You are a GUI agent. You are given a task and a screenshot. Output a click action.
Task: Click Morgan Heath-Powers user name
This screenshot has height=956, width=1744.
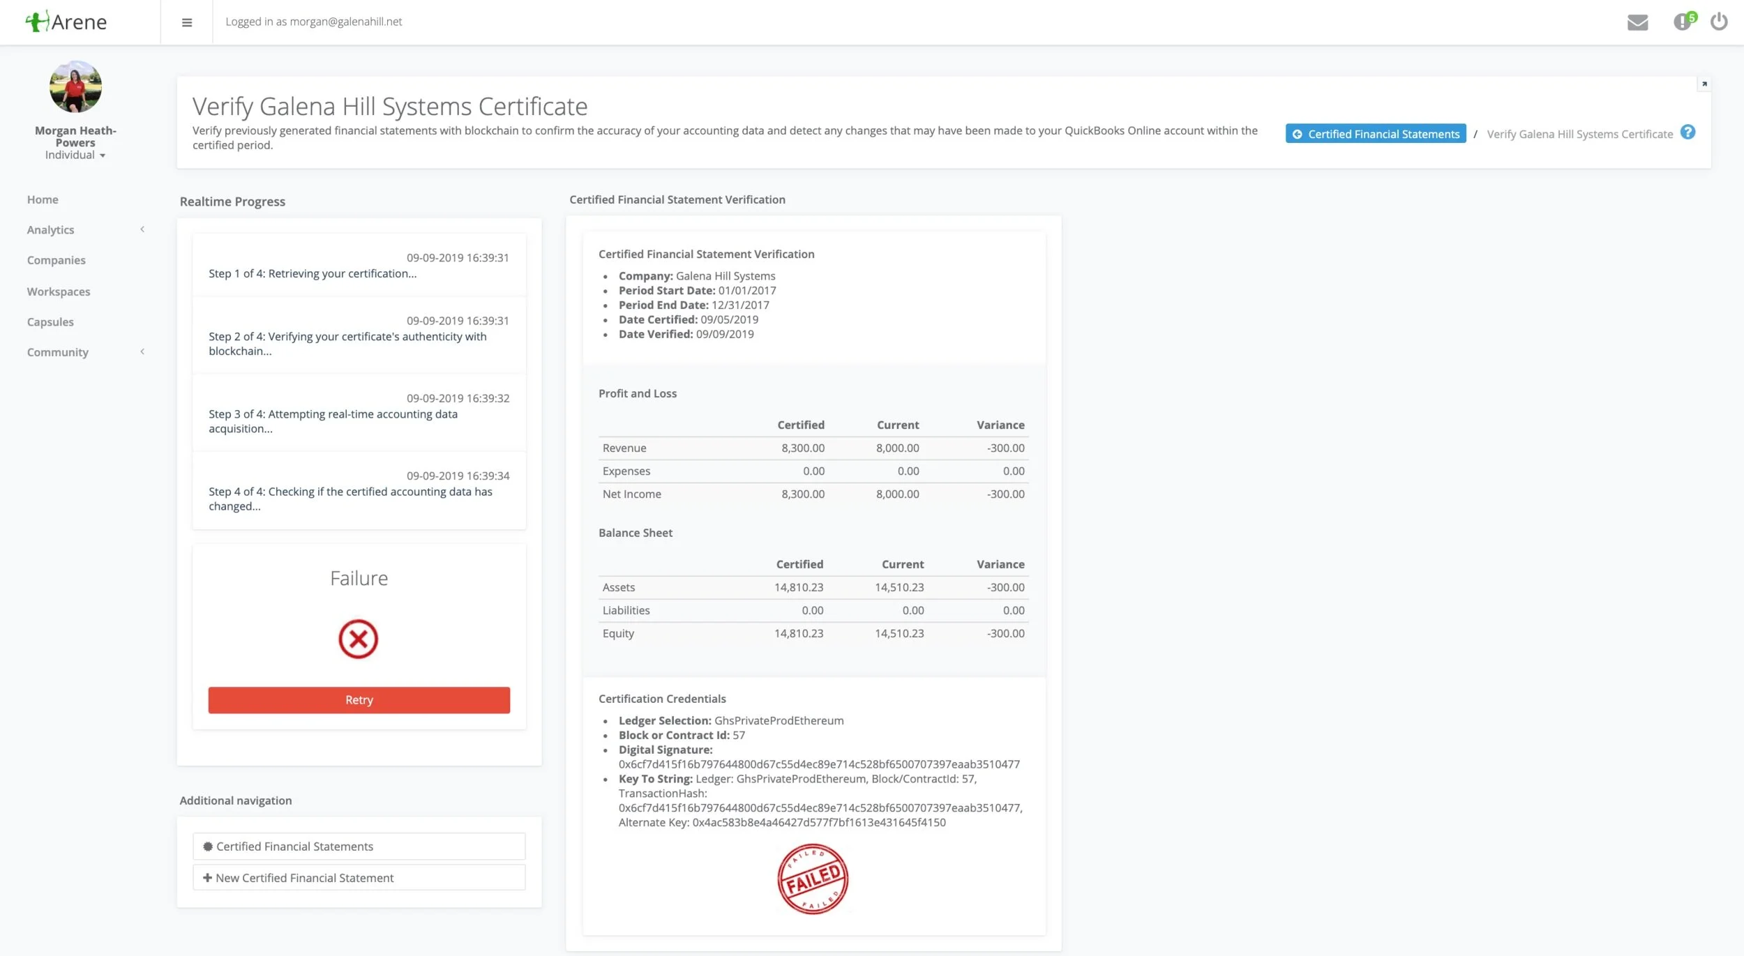(75, 136)
